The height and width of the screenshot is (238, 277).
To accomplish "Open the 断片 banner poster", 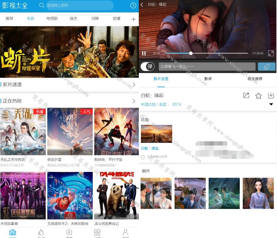I will pyautogui.click(x=69, y=52).
